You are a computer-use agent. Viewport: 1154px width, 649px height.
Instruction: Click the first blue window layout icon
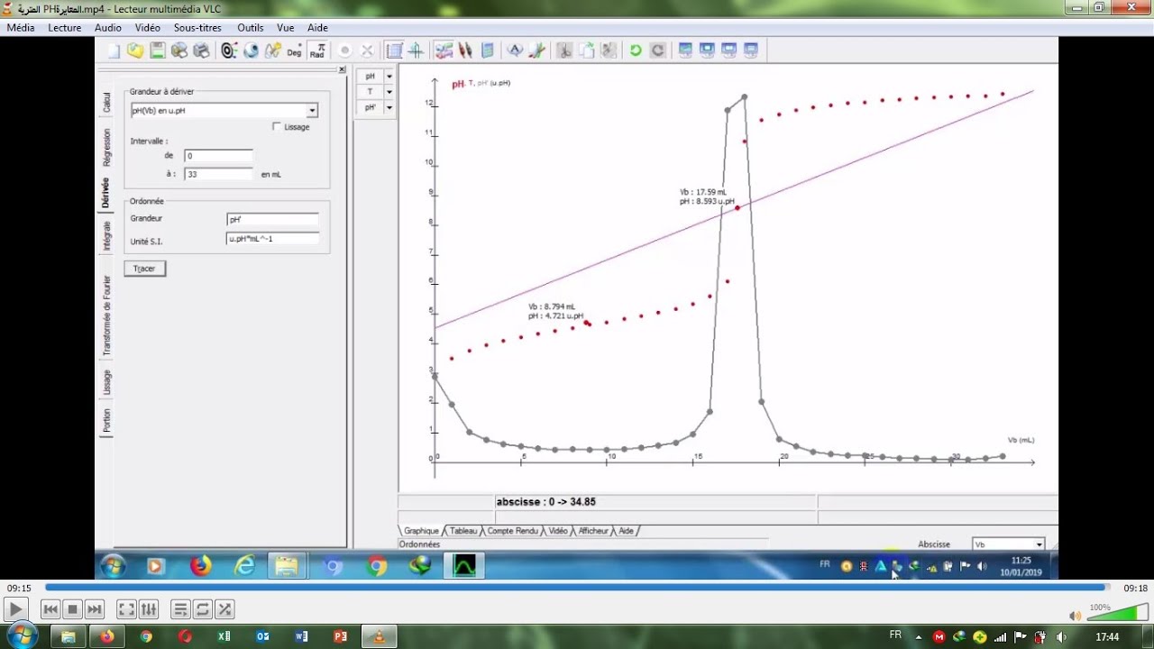pos(685,51)
